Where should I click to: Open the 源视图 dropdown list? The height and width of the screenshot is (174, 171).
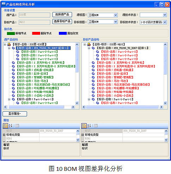pyautogui.click(x=115, y=15)
